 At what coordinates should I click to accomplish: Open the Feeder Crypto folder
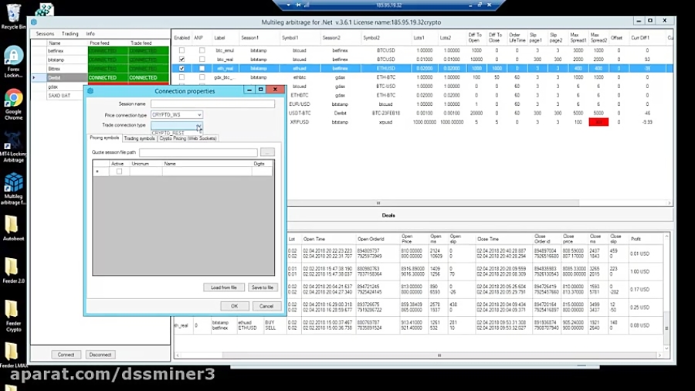click(x=12, y=316)
